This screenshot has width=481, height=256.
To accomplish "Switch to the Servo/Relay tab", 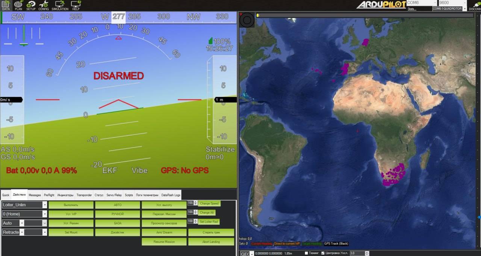I will coord(114,195).
